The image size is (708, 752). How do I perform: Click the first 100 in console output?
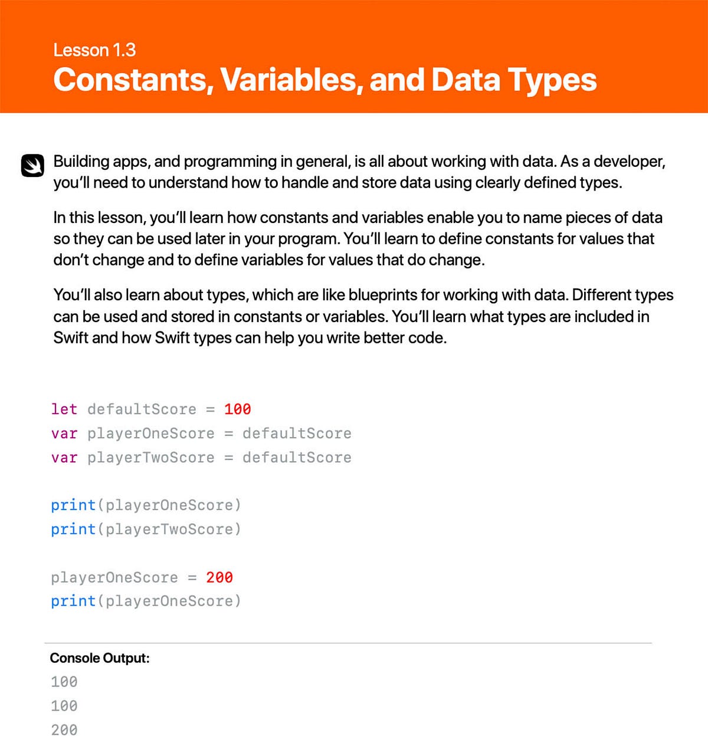64,682
